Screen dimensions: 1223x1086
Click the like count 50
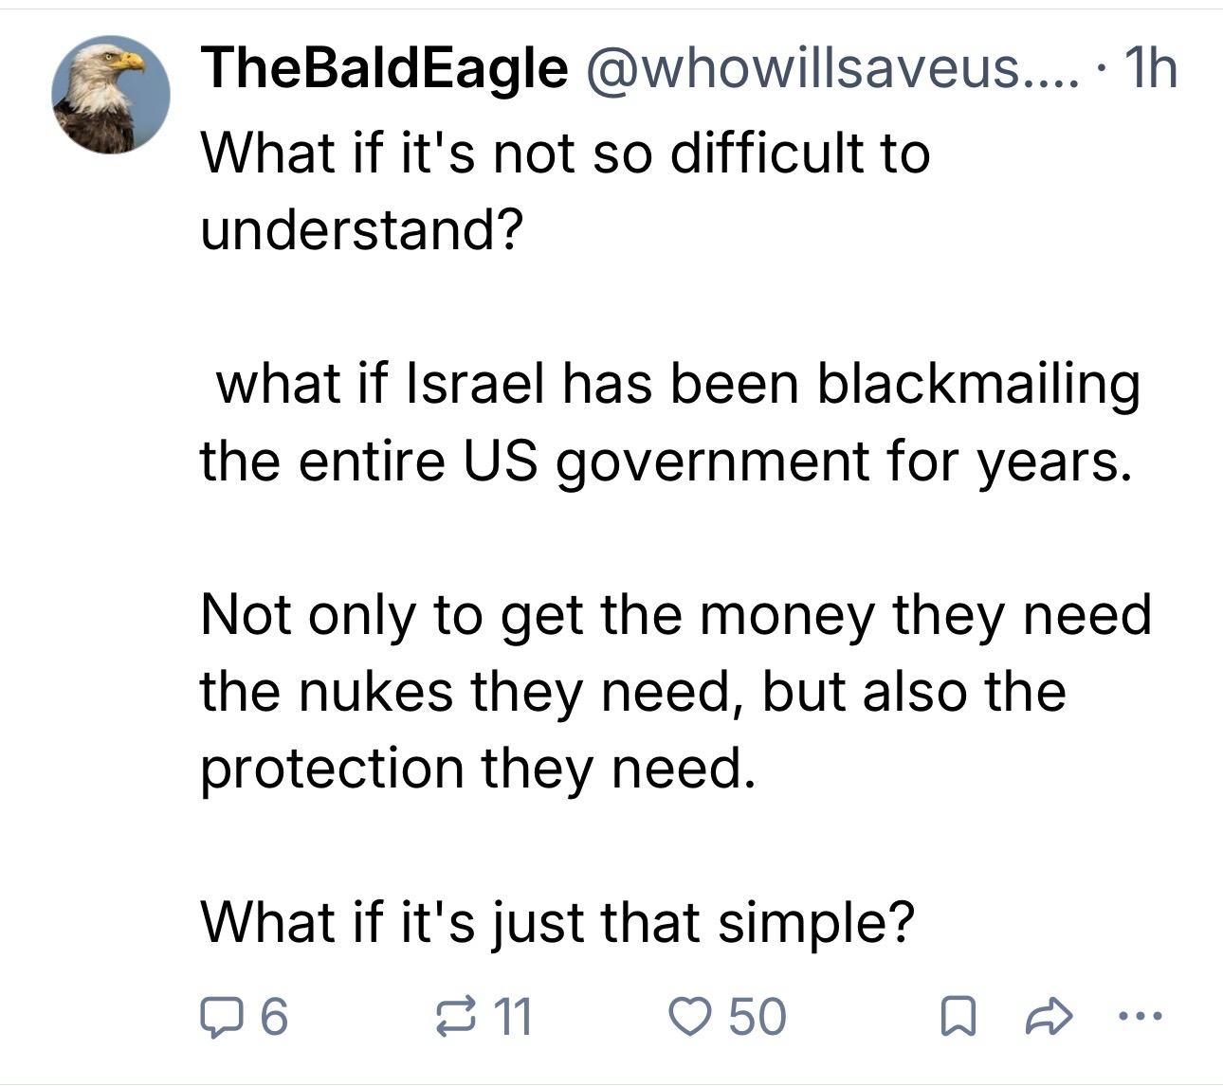pyautogui.click(x=757, y=1017)
